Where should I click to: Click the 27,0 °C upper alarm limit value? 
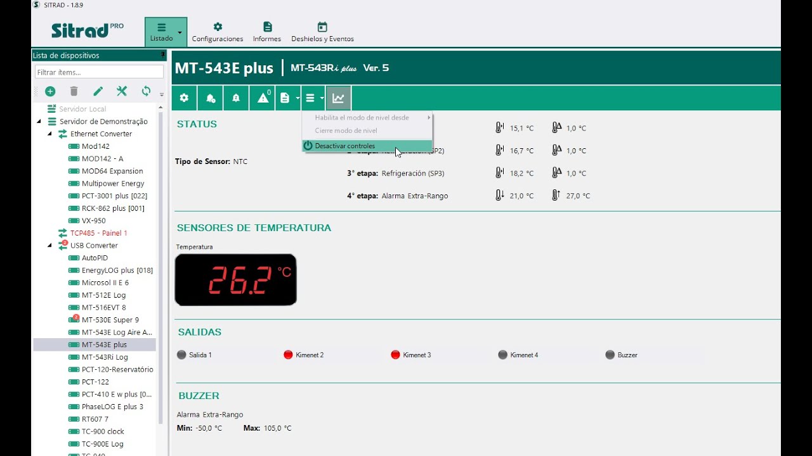(578, 196)
